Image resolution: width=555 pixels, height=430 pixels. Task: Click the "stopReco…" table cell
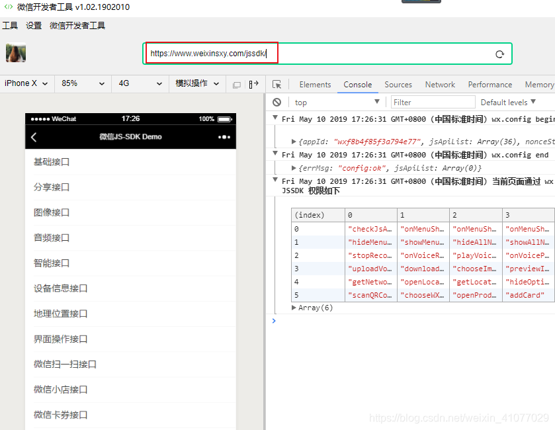[x=371, y=255]
